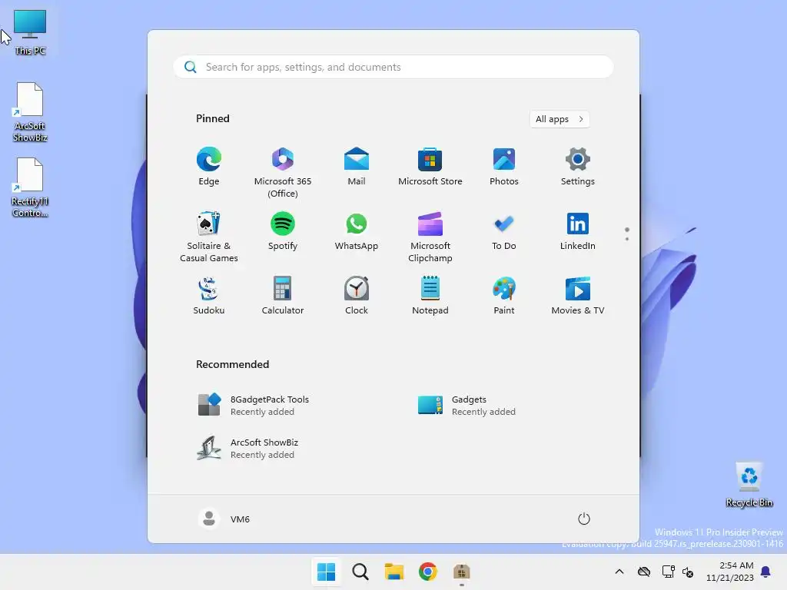This screenshot has width=787, height=590.
Task: Click the Windows Start button on taskbar
Action: 326,572
